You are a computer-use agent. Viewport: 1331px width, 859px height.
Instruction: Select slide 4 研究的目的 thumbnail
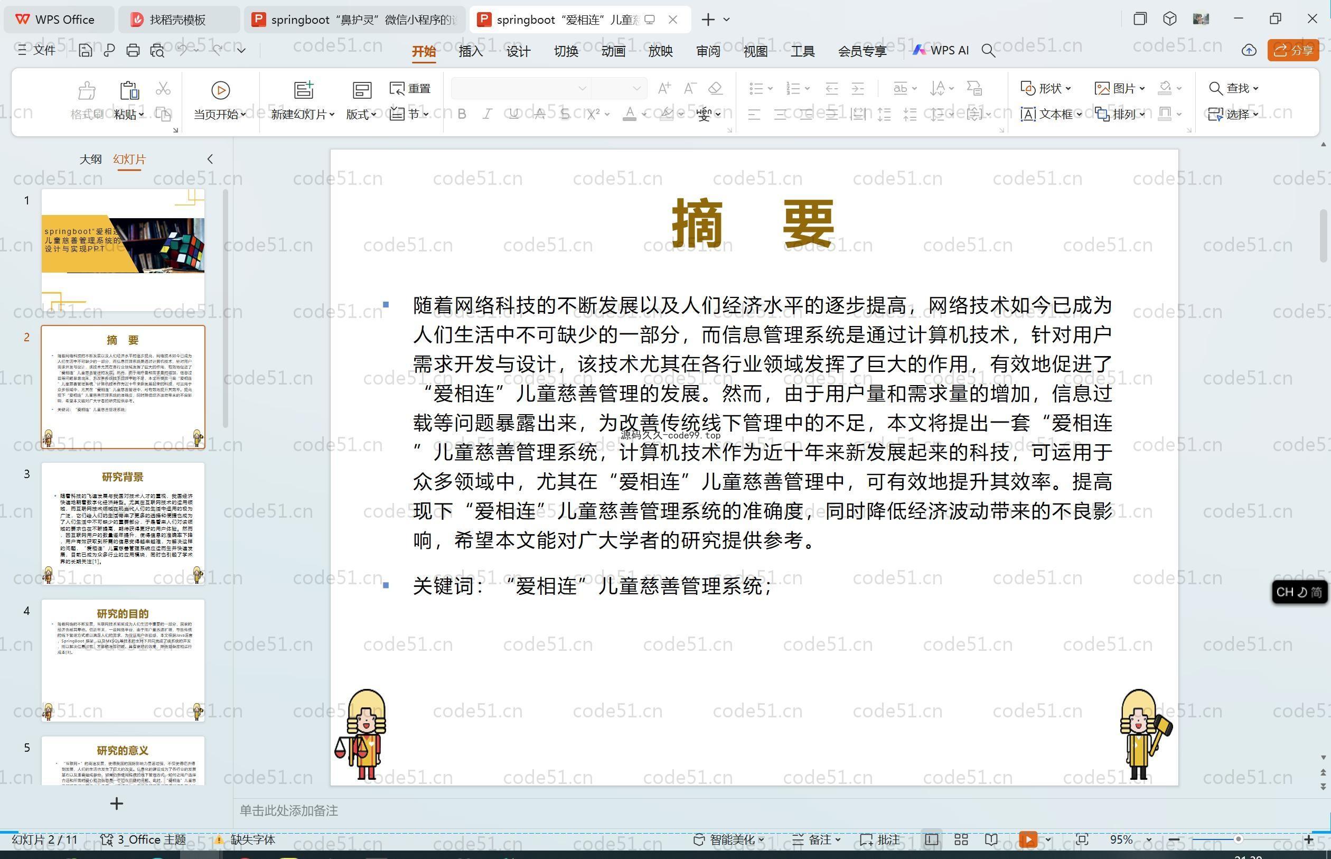[123, 660]
